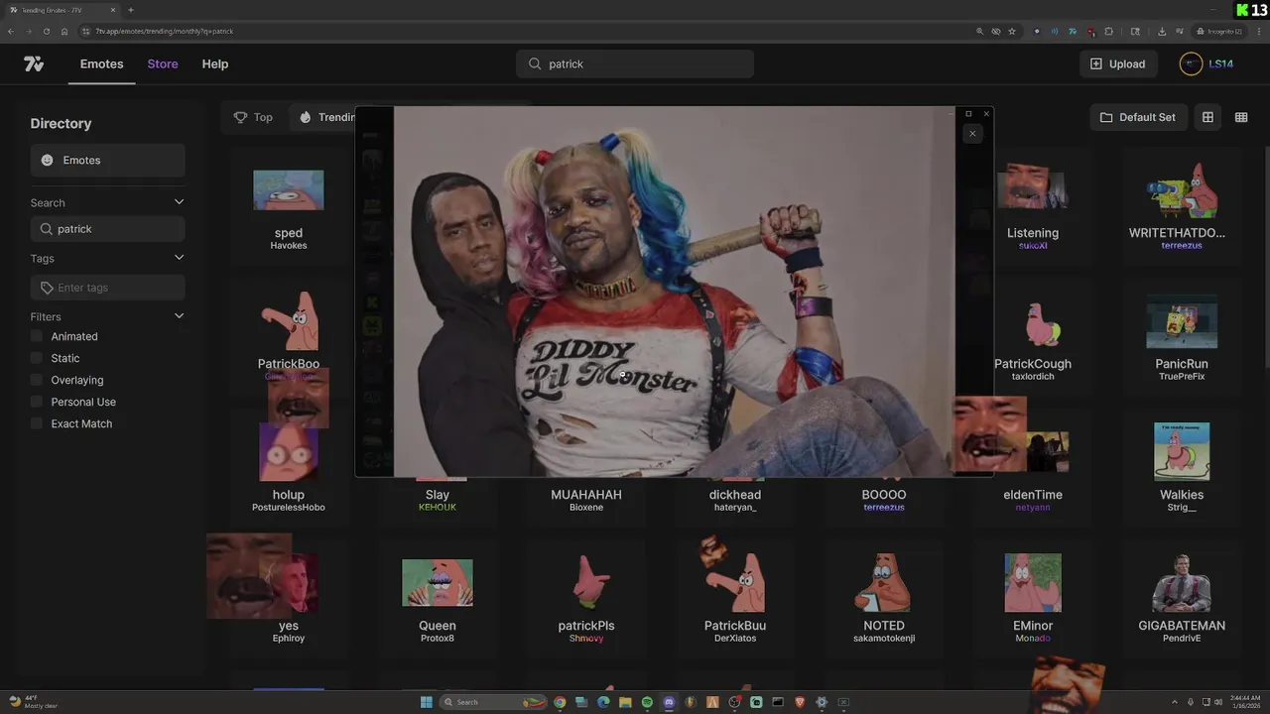Enable the Static filter checkbox

coord(37,358)
